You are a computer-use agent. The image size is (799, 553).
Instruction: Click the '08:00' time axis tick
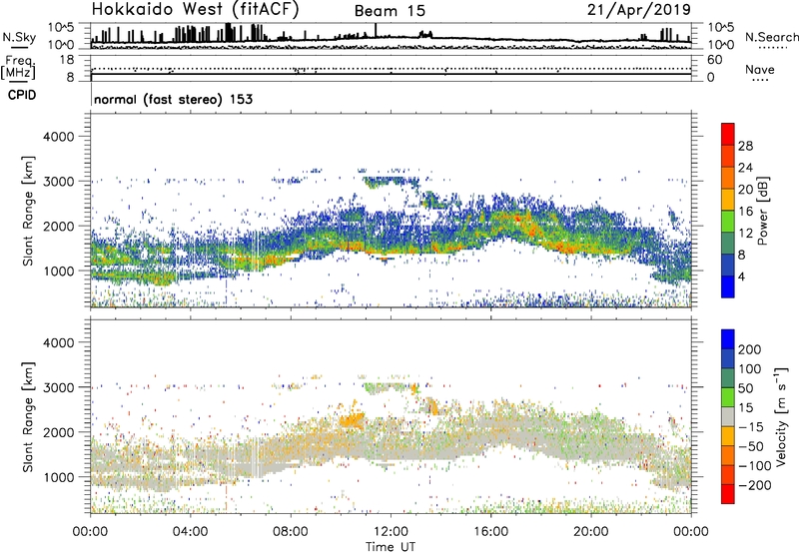pos(291,532)
